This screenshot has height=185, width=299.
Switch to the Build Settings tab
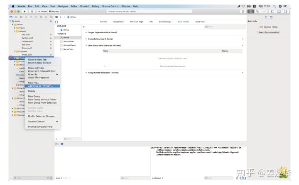coord(165,22)
